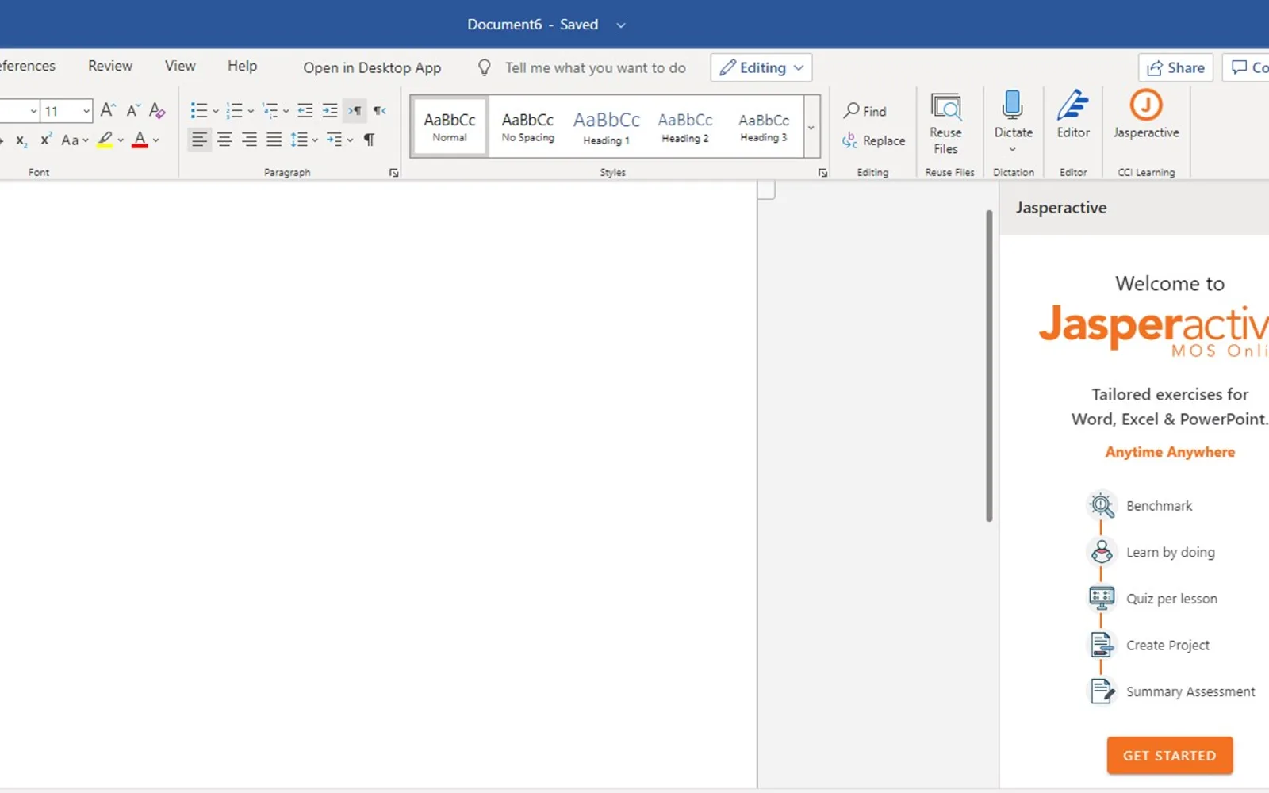Open the Change Case dropdown
Viewport: 1269px width, 793px height.
(x=75, y=140)
